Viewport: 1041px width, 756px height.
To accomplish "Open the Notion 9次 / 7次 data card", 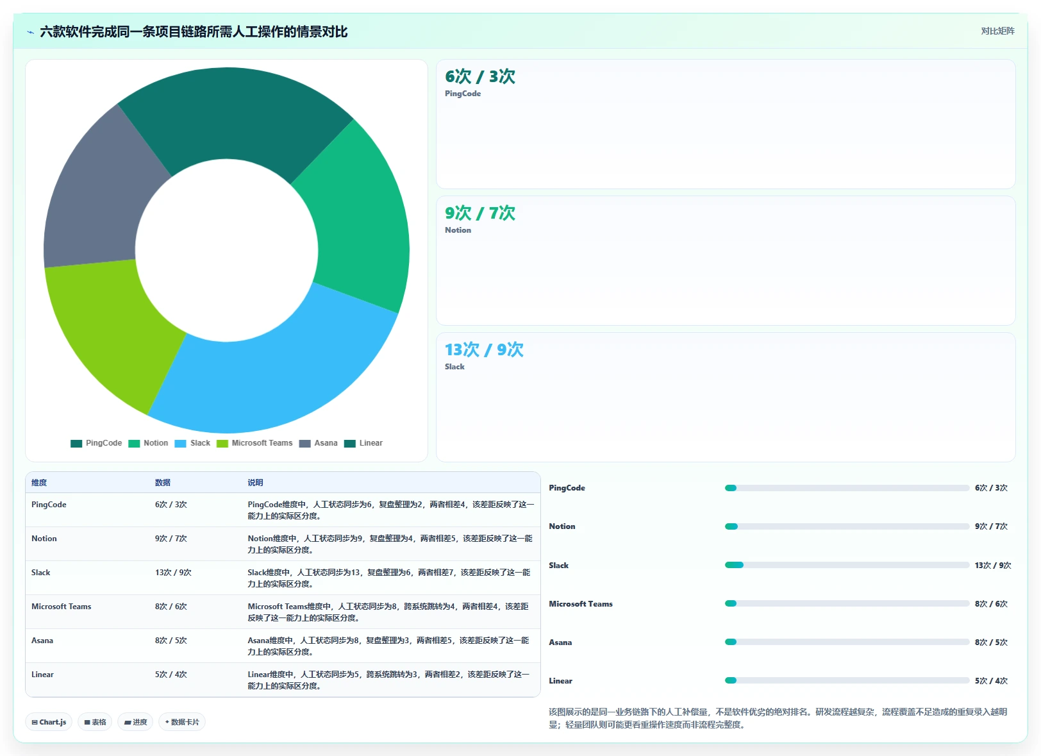I will click(726, 260).
